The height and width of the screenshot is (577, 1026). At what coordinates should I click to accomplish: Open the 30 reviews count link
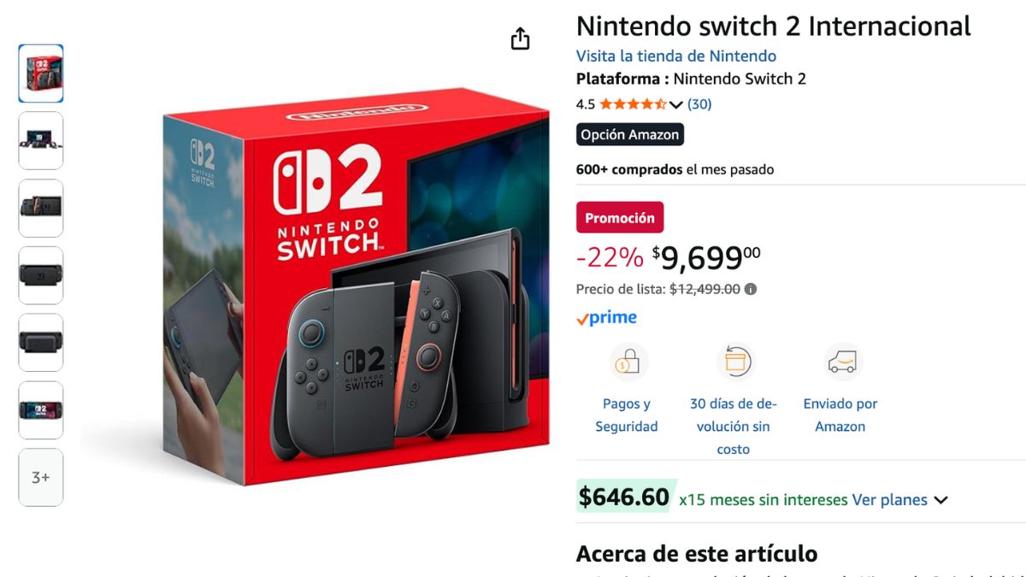click(699, 104)
